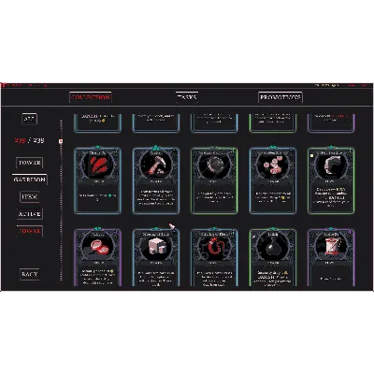Show all cards with All filter
Screen dimensions: 374x374
29,119
